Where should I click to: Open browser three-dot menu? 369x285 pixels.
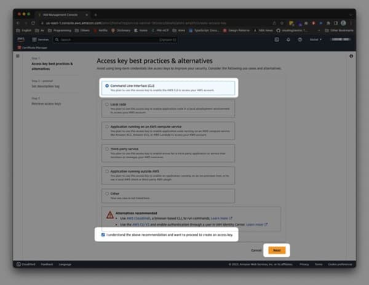[351, 23]
